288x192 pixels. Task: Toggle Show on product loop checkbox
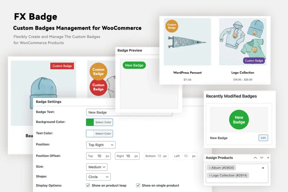[88, 186]
